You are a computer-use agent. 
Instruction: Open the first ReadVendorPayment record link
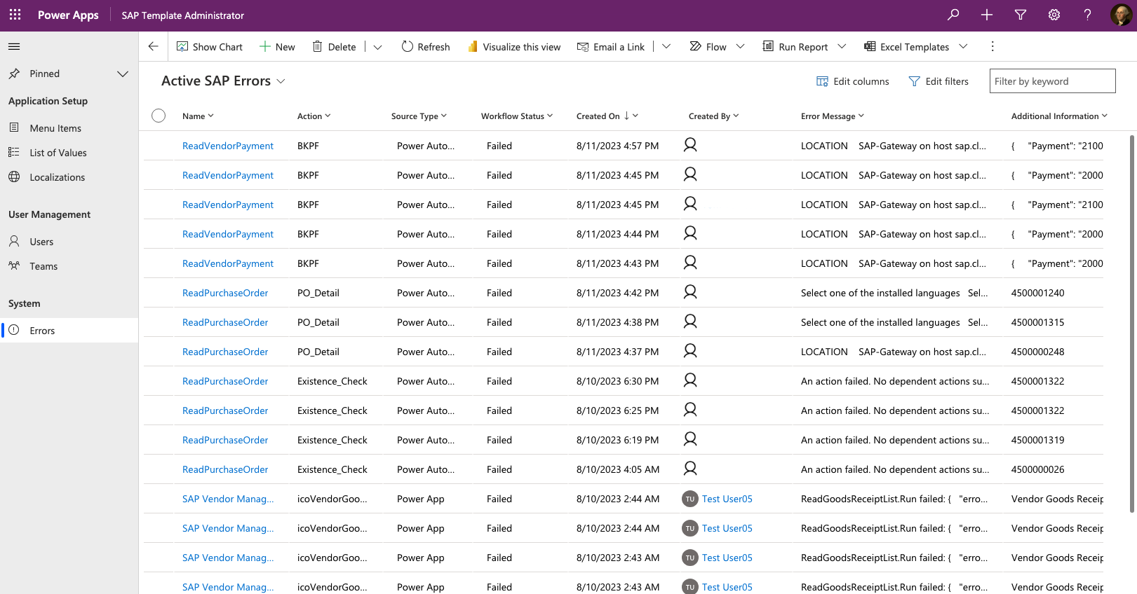tap(228, 146)
